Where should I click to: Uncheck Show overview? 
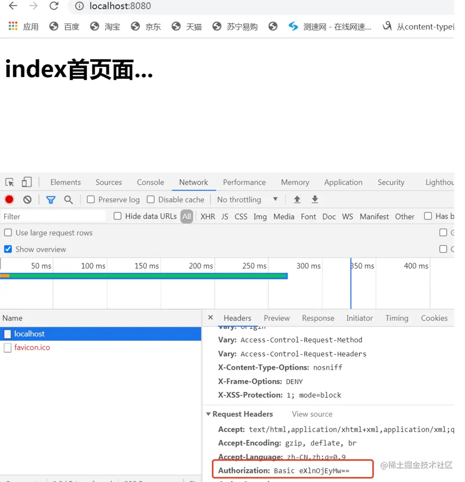(x=8, y=249)
